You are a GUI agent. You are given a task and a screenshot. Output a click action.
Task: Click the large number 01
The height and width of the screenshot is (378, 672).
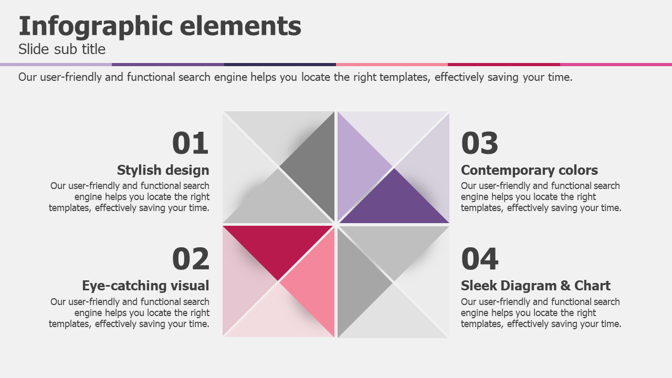click(x=190, y=143)
